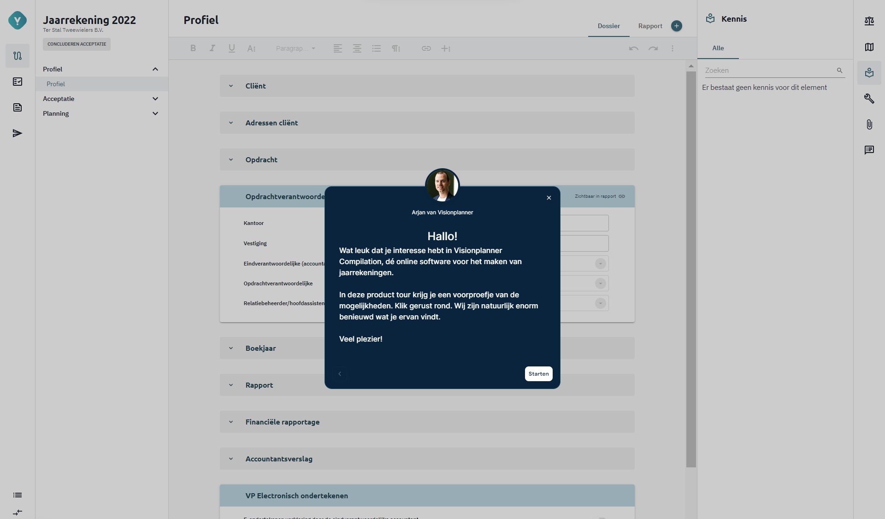Expand the Boekjaar section chevron
The image size is (885, 519).
pyautogui.click(x=231, y=348)
